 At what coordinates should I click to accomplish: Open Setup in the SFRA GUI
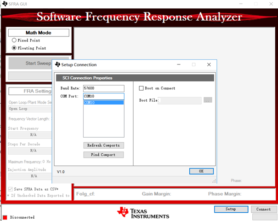tap(231, 209)
